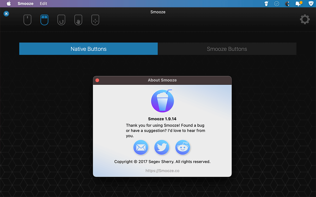Click the About Smooze title bar
316x197 pixels.
[162, 80]
